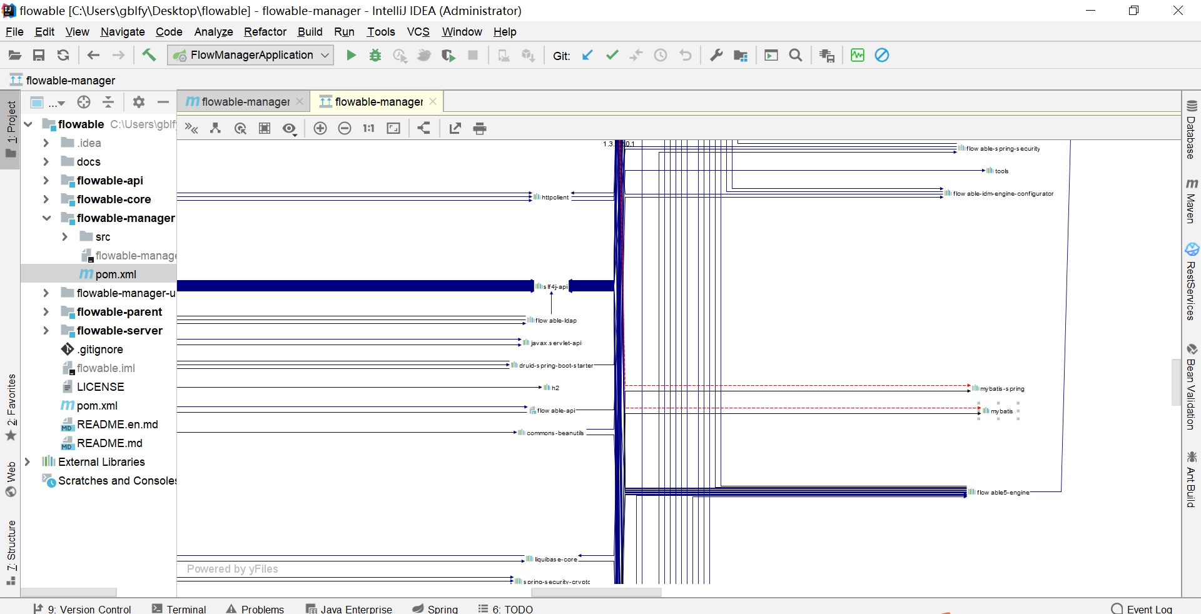
Task: Click the green monitor chart icon
Action: tap(858, 56)
